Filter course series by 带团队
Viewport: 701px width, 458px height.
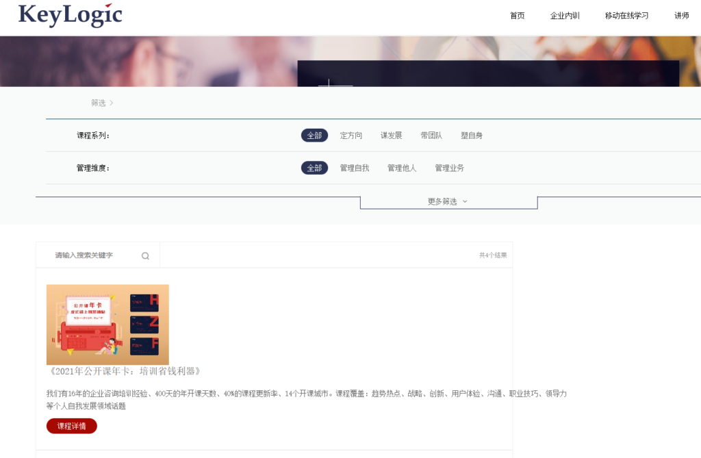point(431,136)
